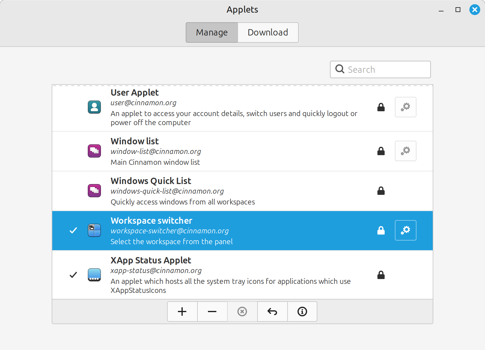The height and width of the screenshot is (350, 485).
Task: Click the search magnifier icon
Action: click(x=340, y=69)
